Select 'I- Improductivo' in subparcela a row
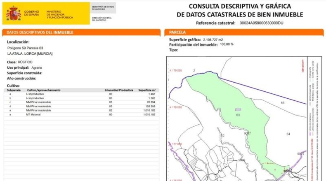 35,94
